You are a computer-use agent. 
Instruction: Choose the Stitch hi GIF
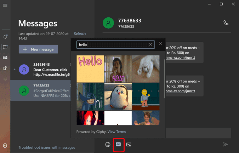pyautogui.click(x=90, y=96)
